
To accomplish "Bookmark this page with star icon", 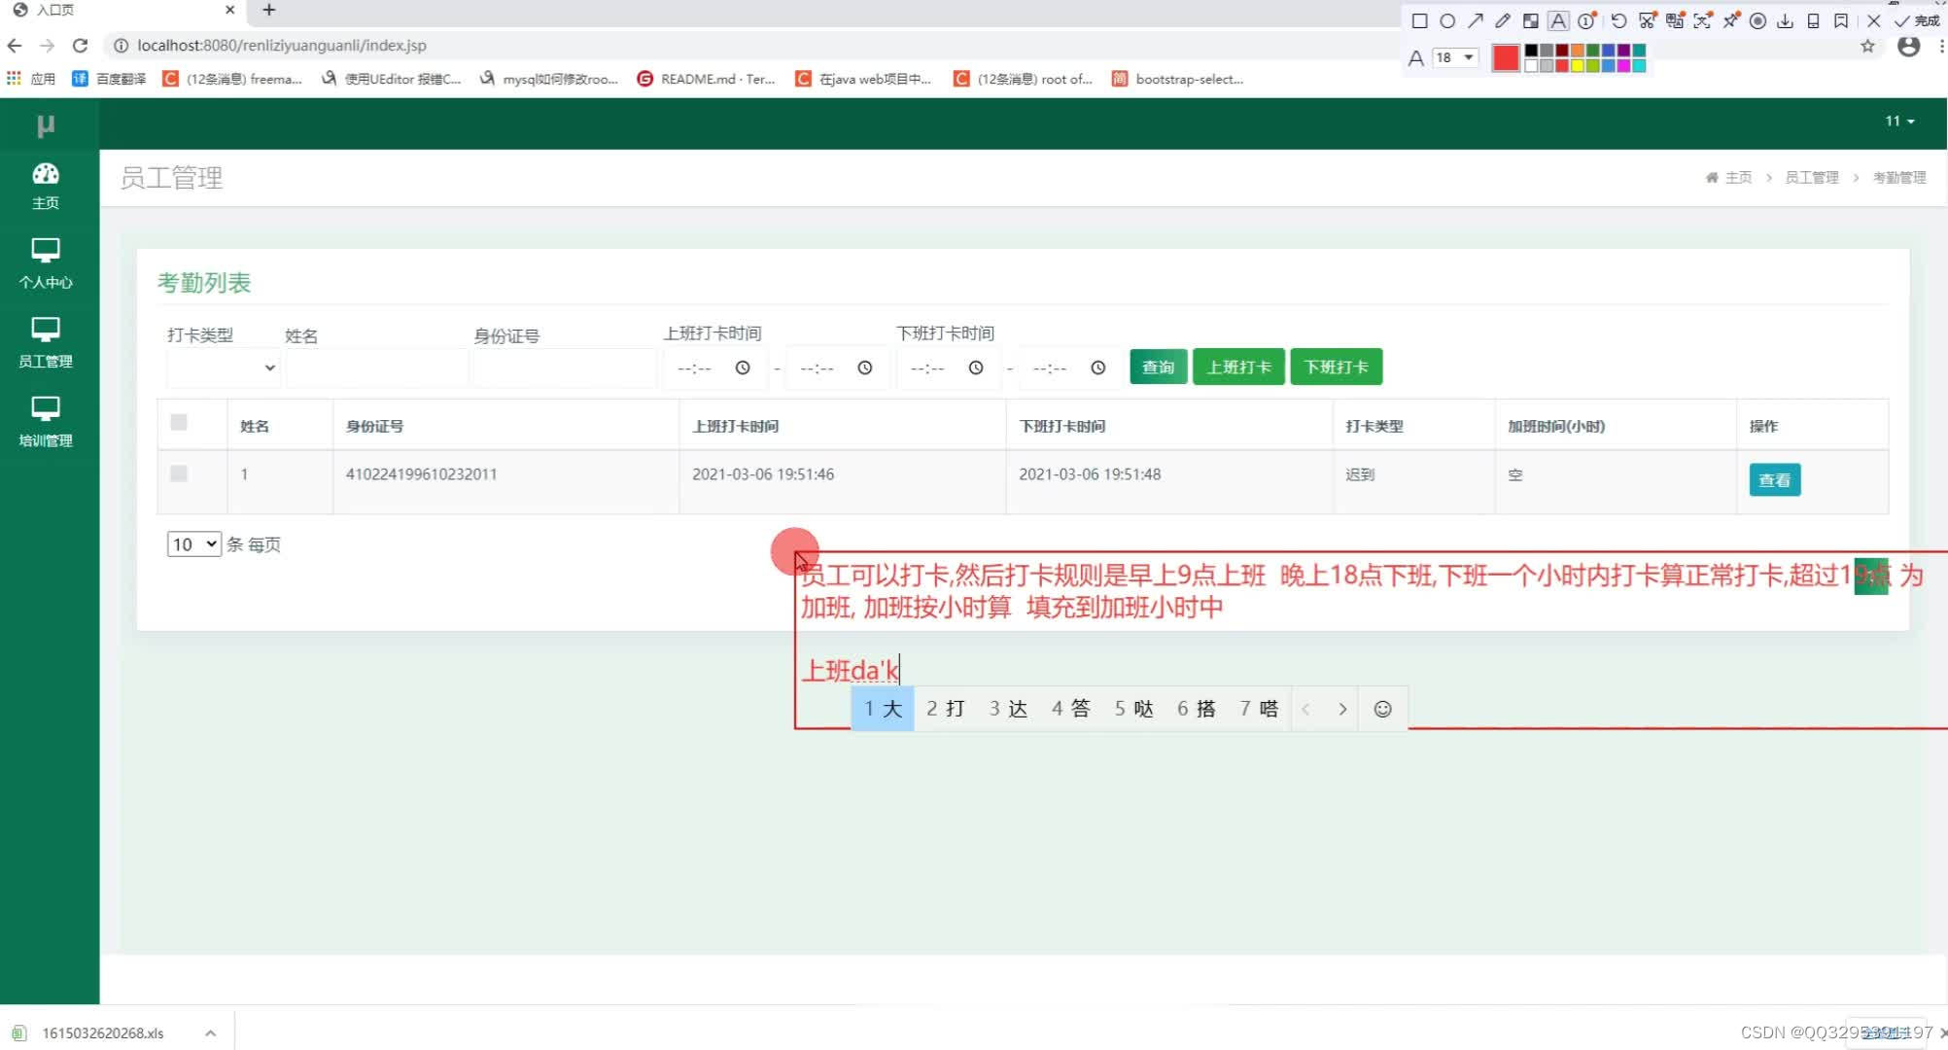I will [x=1867, y=46].
